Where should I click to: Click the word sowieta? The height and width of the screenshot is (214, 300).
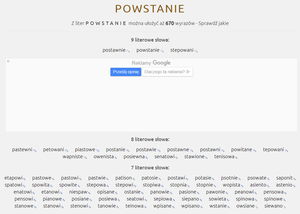(217, 199)
